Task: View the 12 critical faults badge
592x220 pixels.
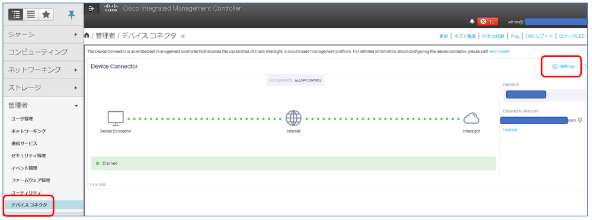Action: [x=488, y=22]
